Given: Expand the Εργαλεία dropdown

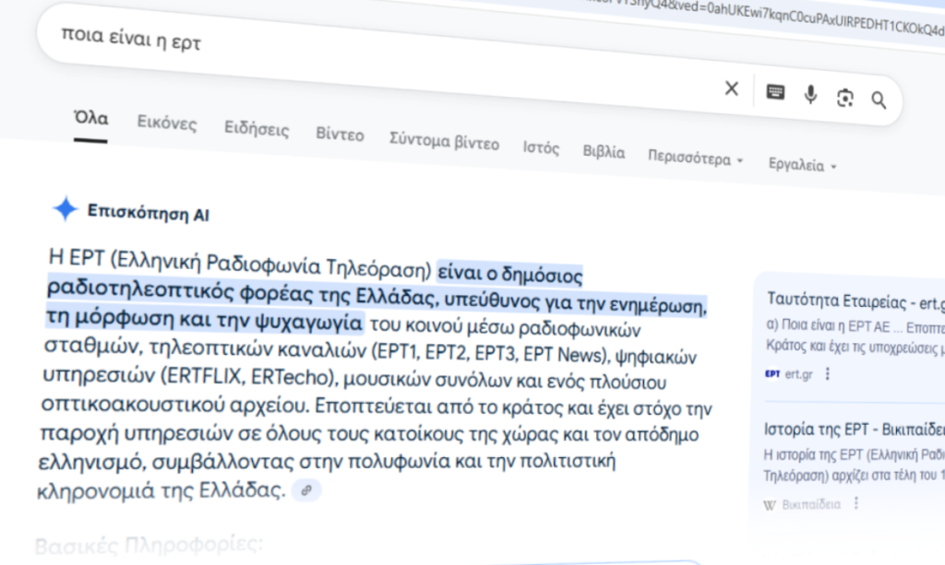Looking at the screenshot, I should pos(802,165).
